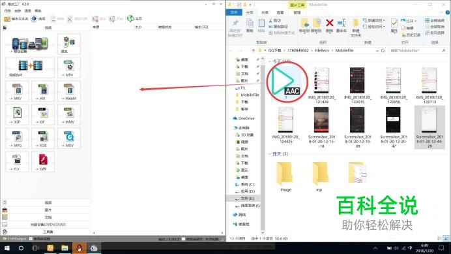Choose the -> GIF conversion icon

[43, 115]
